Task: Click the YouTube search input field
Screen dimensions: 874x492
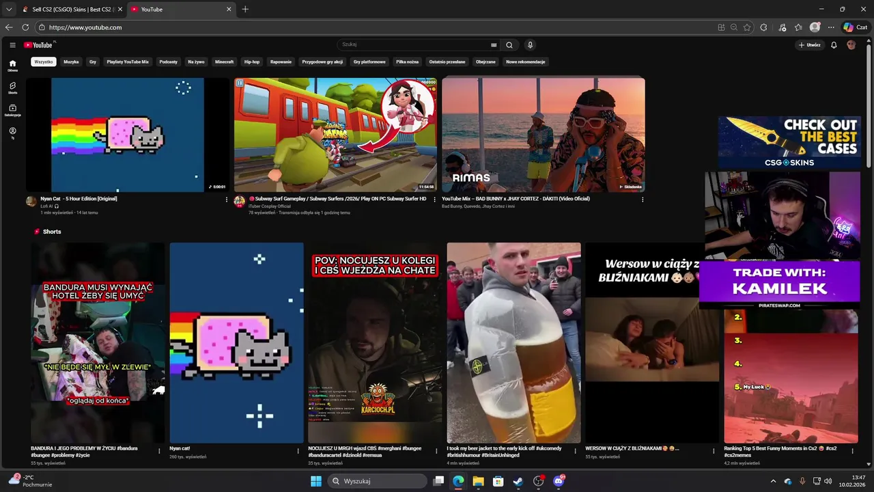Action: [x=417, y=45]
